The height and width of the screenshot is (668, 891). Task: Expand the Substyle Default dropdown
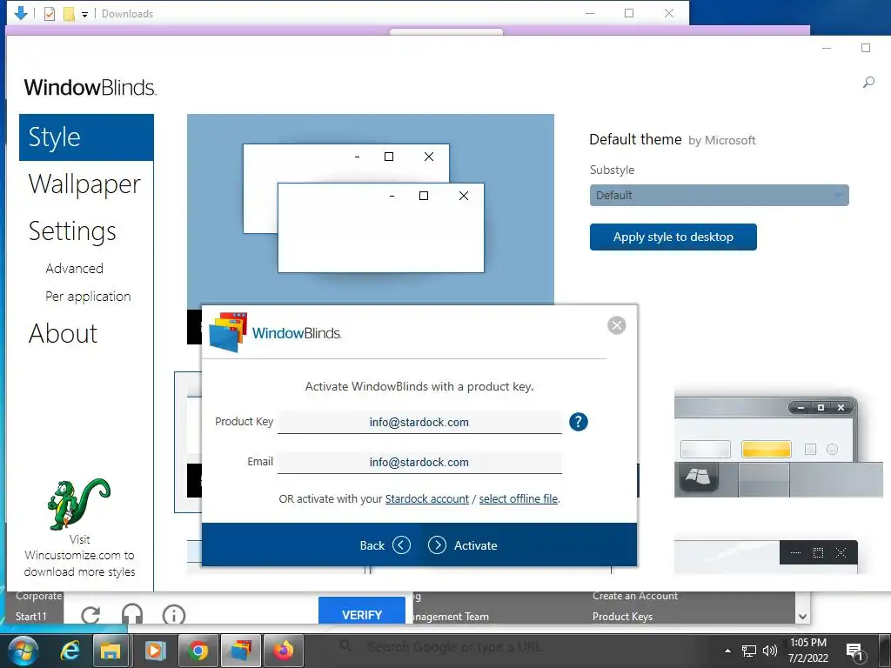click(x=719, y=196)
